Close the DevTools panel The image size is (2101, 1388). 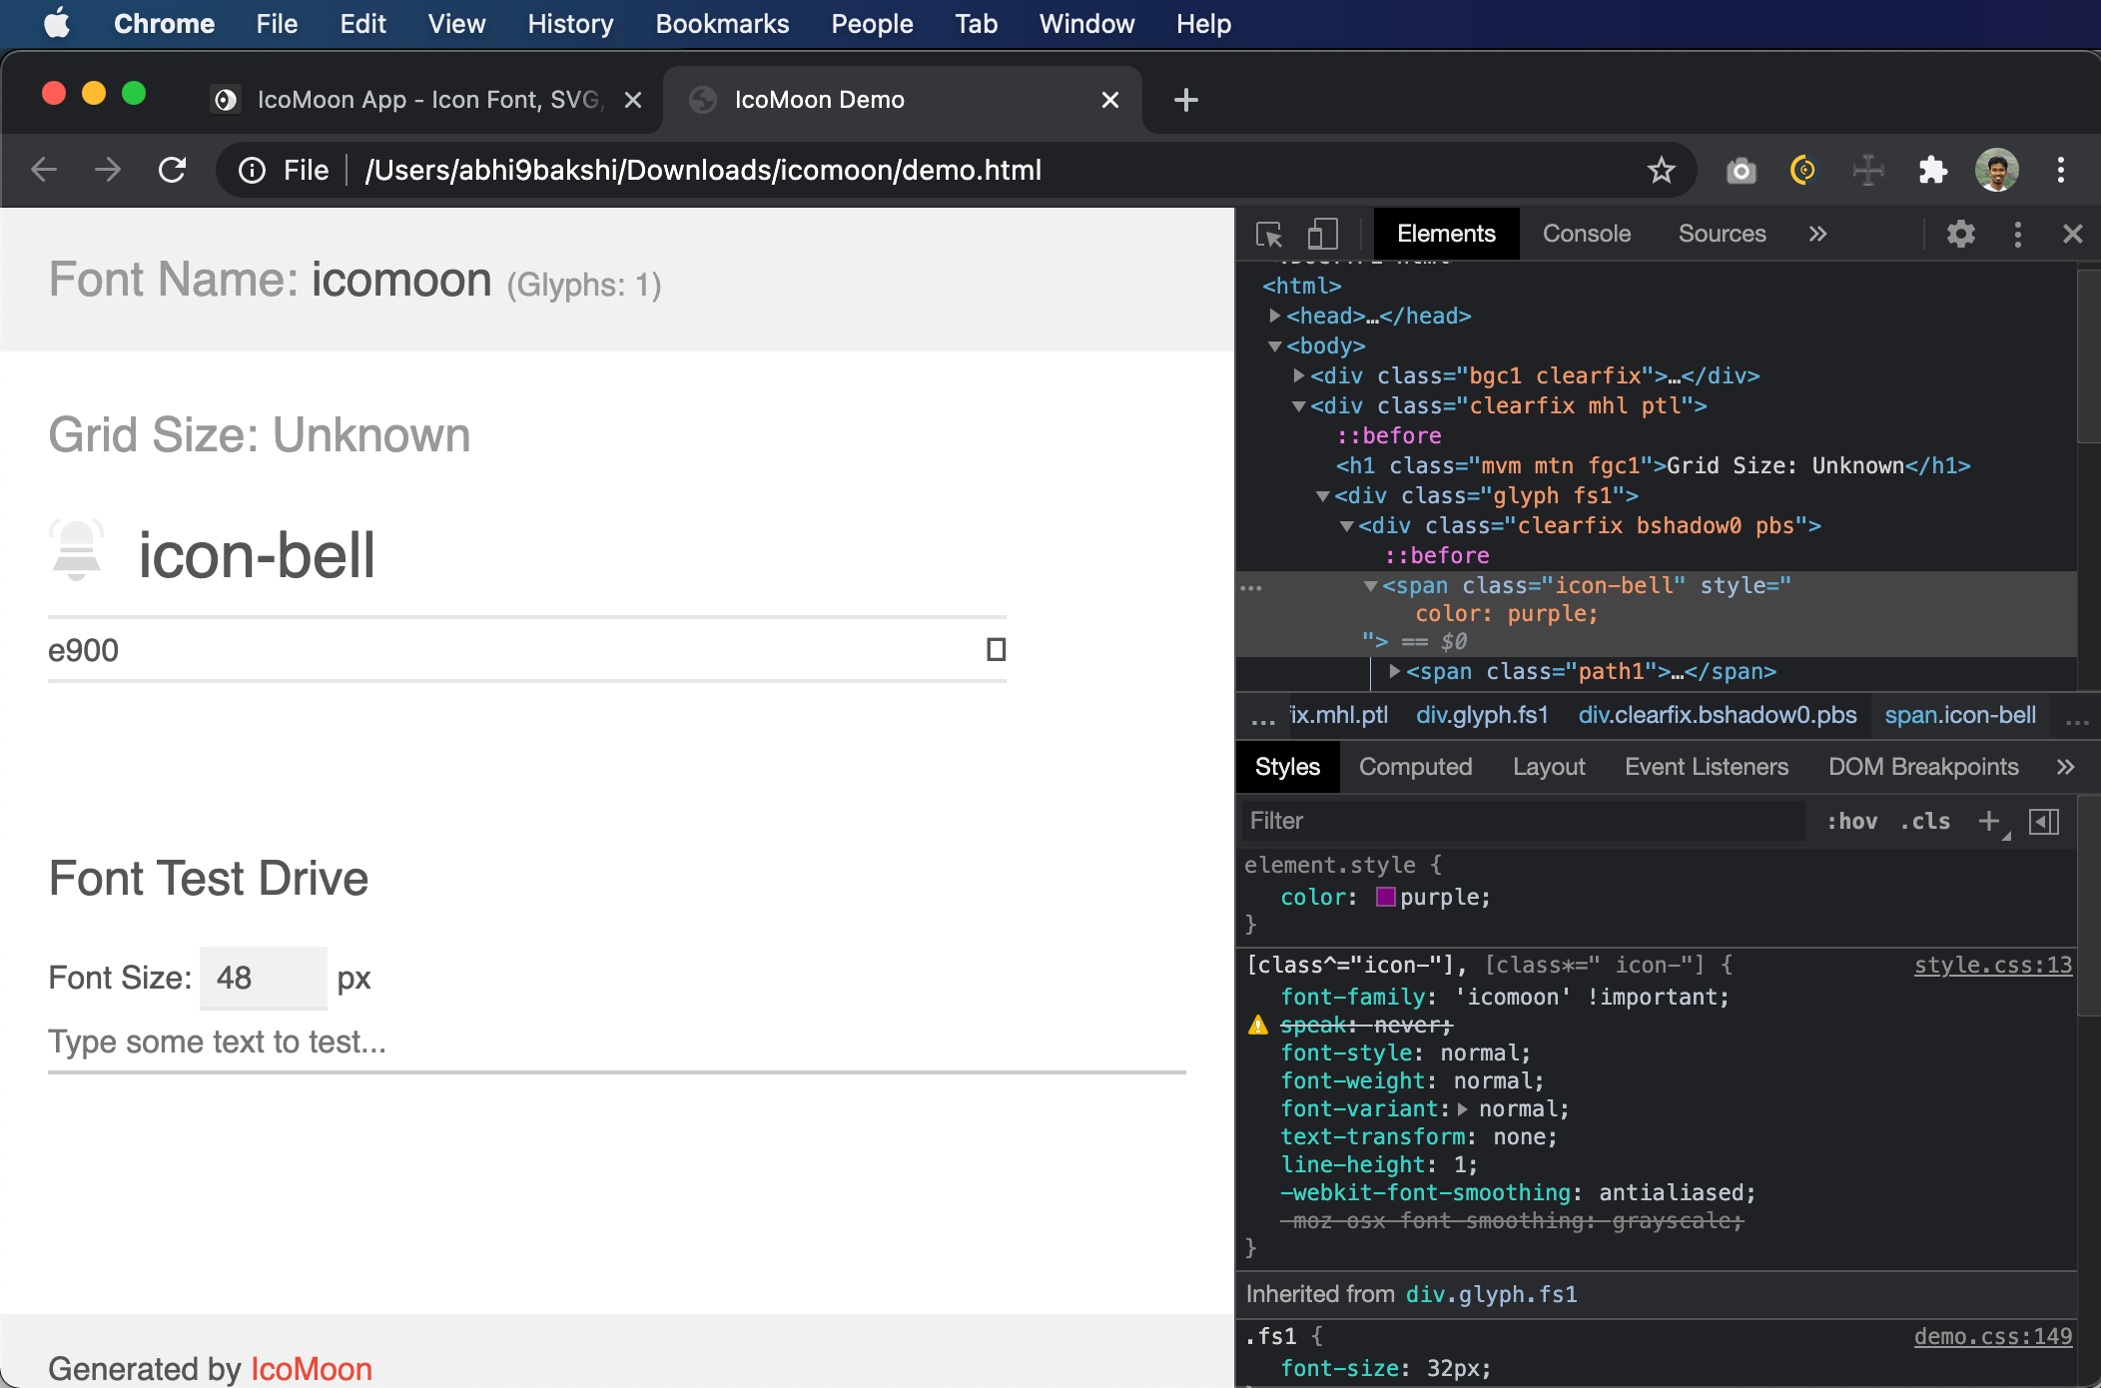[2073, 235]
